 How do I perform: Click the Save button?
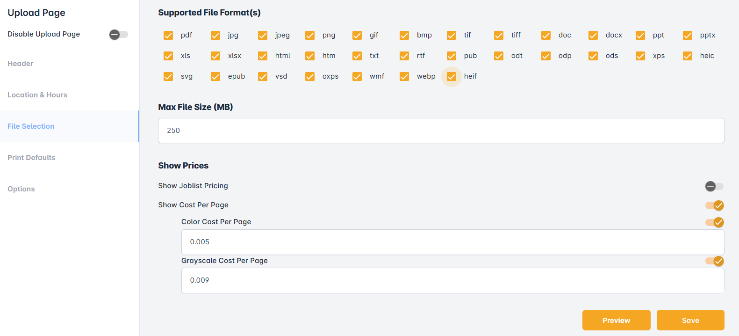point(690,320)
